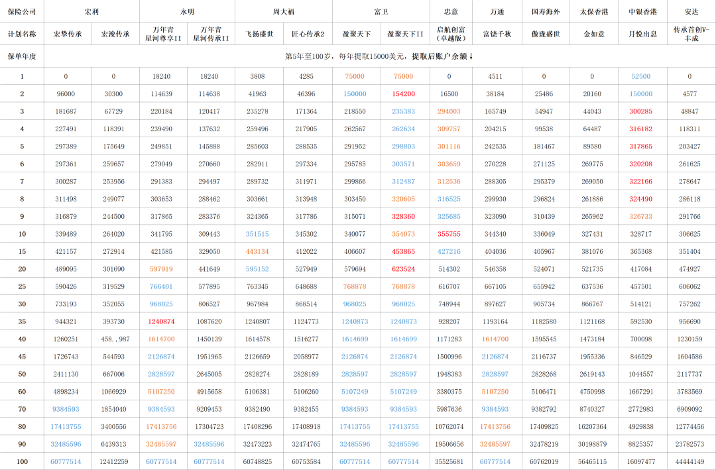Select the 宏利 company header
716x470 pixels.
tap(92, 12)
